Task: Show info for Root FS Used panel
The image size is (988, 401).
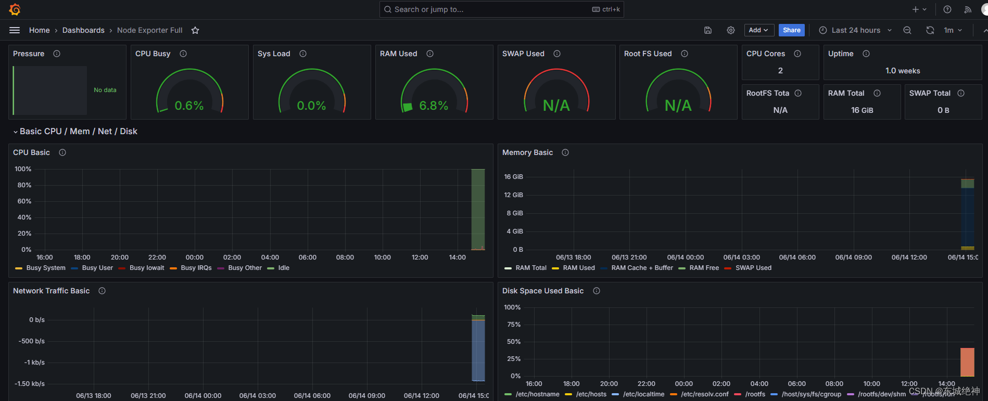Action: [x=685, y=54]
